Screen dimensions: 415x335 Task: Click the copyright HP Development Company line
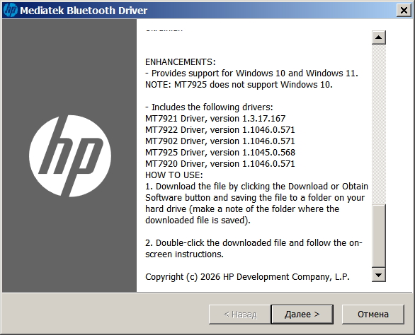click(247, 277)
